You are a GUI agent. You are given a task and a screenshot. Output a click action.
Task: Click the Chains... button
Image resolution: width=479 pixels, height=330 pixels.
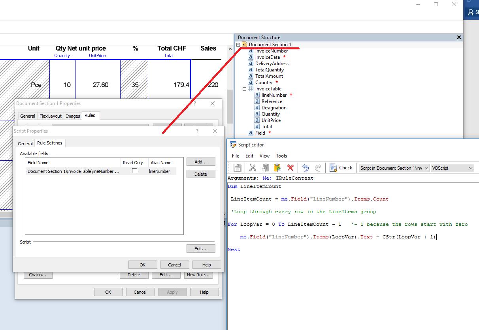coord(38,275)
